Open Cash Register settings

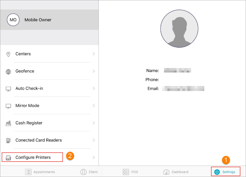(x=50, y=123)
